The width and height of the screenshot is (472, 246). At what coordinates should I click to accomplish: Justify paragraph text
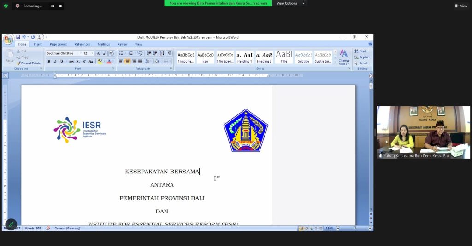click(x=140, y=61)
